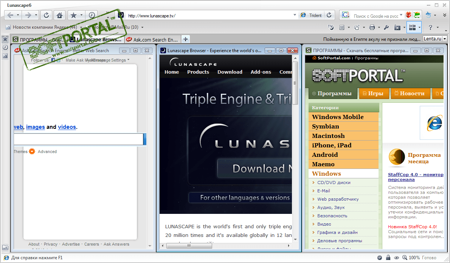The height and width of the screenshot is (263, 450).
Task: Switch to Lunascape Browser tab
Action: coord(96,40)
